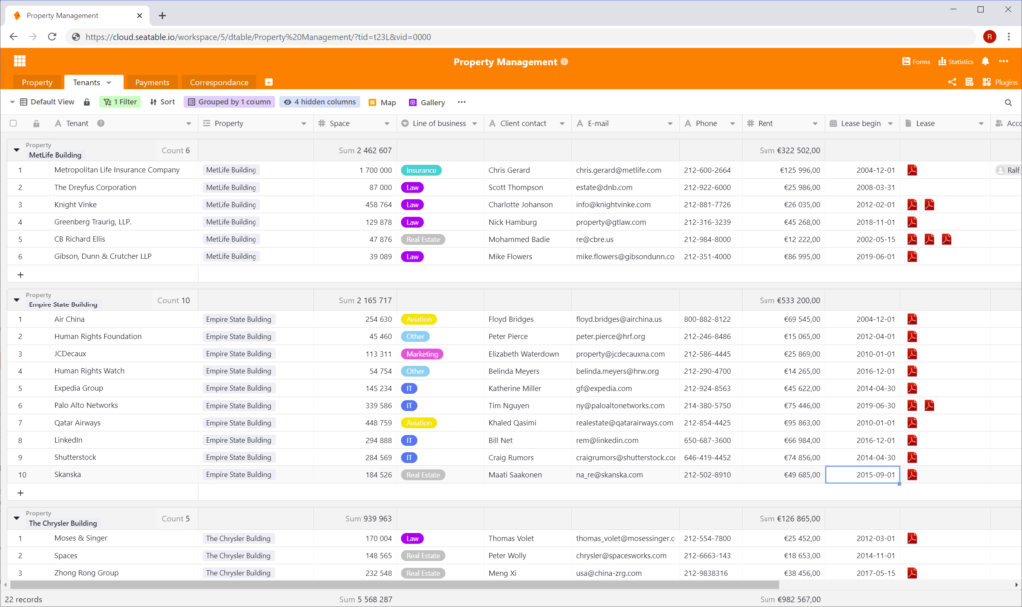Open the search magnifier icon

click(1008, 103)
